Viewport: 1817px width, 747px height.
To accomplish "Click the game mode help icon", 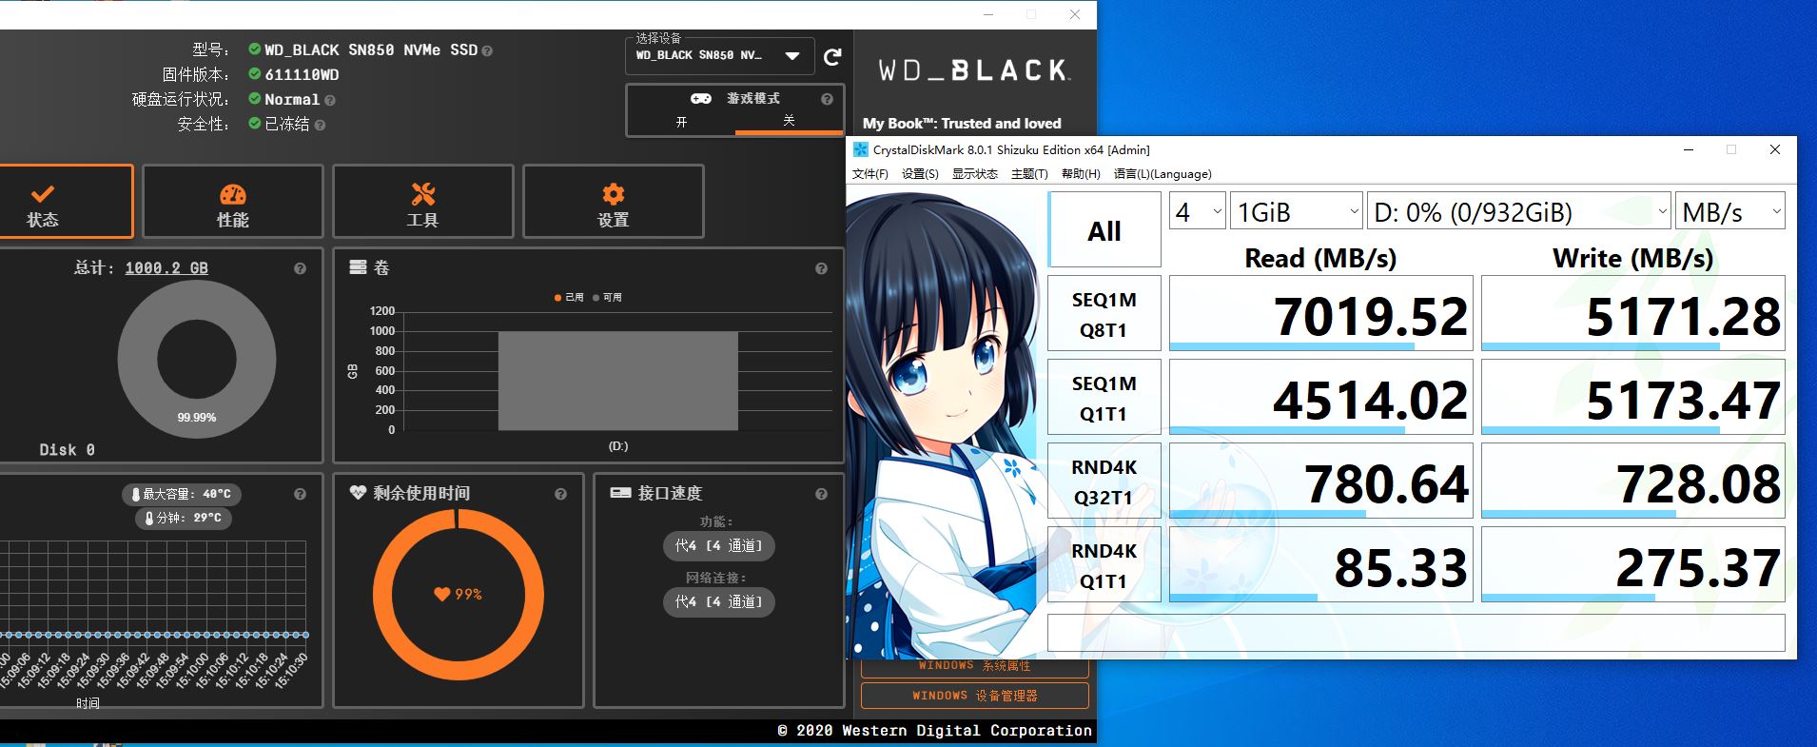I will [827, 99].
